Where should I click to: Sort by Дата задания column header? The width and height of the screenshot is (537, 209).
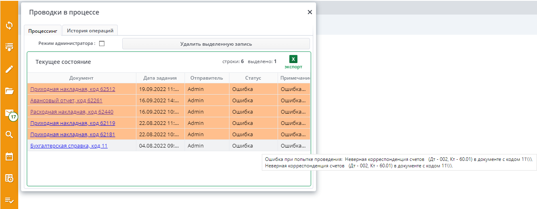click(x=160, y=78)
